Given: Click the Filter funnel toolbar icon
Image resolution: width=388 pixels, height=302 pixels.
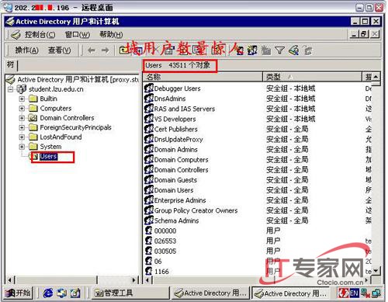Looking at the screenshot, I should pos(279,50).
